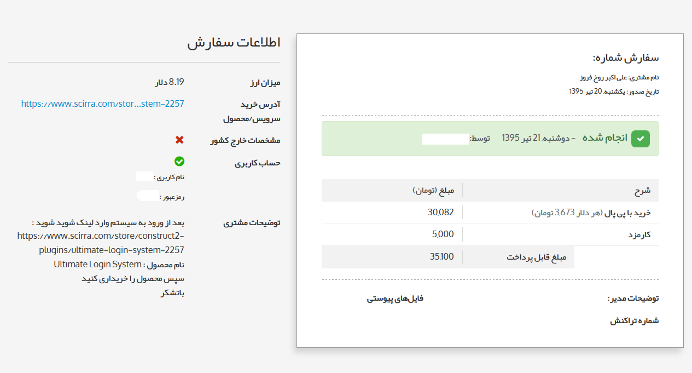Click the بعد از ورود به سیستم instruction line
This screenshot has height=373, width=692.
click(x=108, y=223)
